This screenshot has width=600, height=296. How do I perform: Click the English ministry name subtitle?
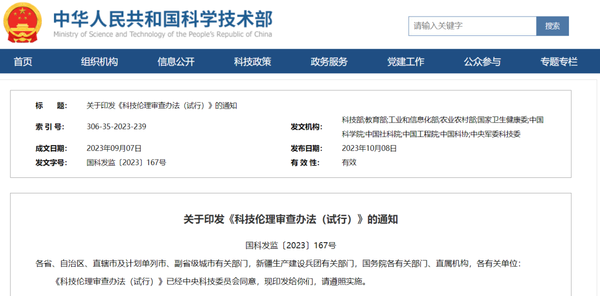click(x=163, y=34)
